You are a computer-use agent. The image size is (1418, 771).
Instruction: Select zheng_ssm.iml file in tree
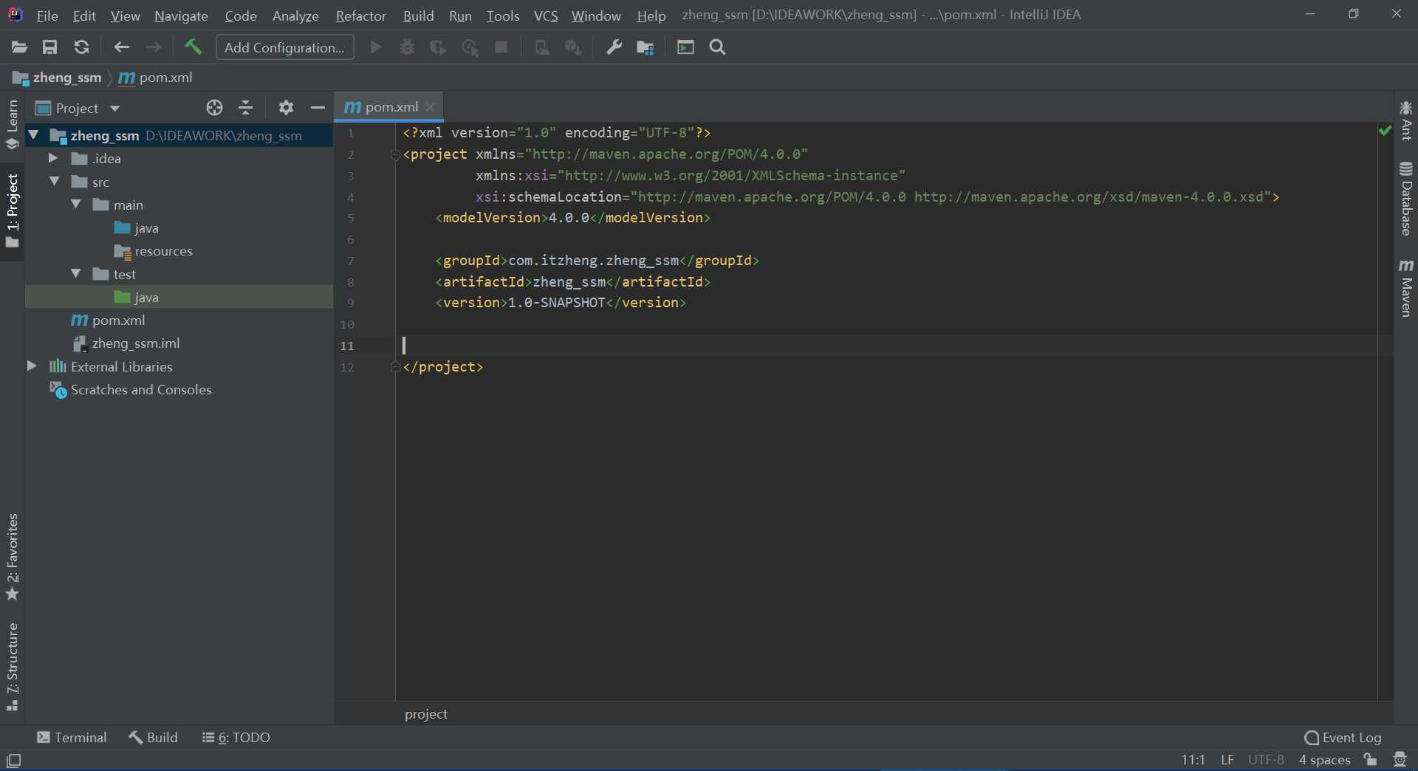coord(126,343)
